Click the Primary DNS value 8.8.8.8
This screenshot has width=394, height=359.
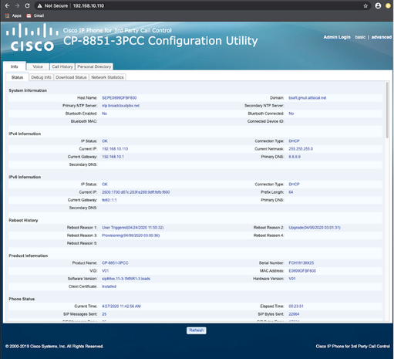(x=295, y=157)
